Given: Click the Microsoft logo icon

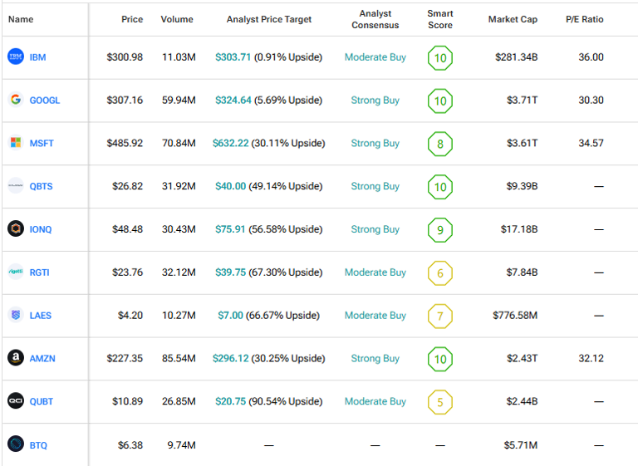Looking at the screenshot, I should 15,143.
